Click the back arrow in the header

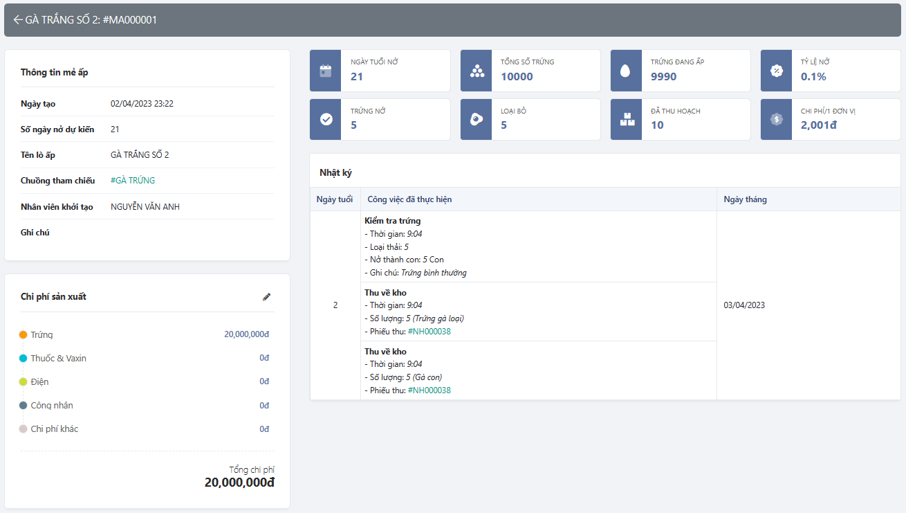(17, 20)
